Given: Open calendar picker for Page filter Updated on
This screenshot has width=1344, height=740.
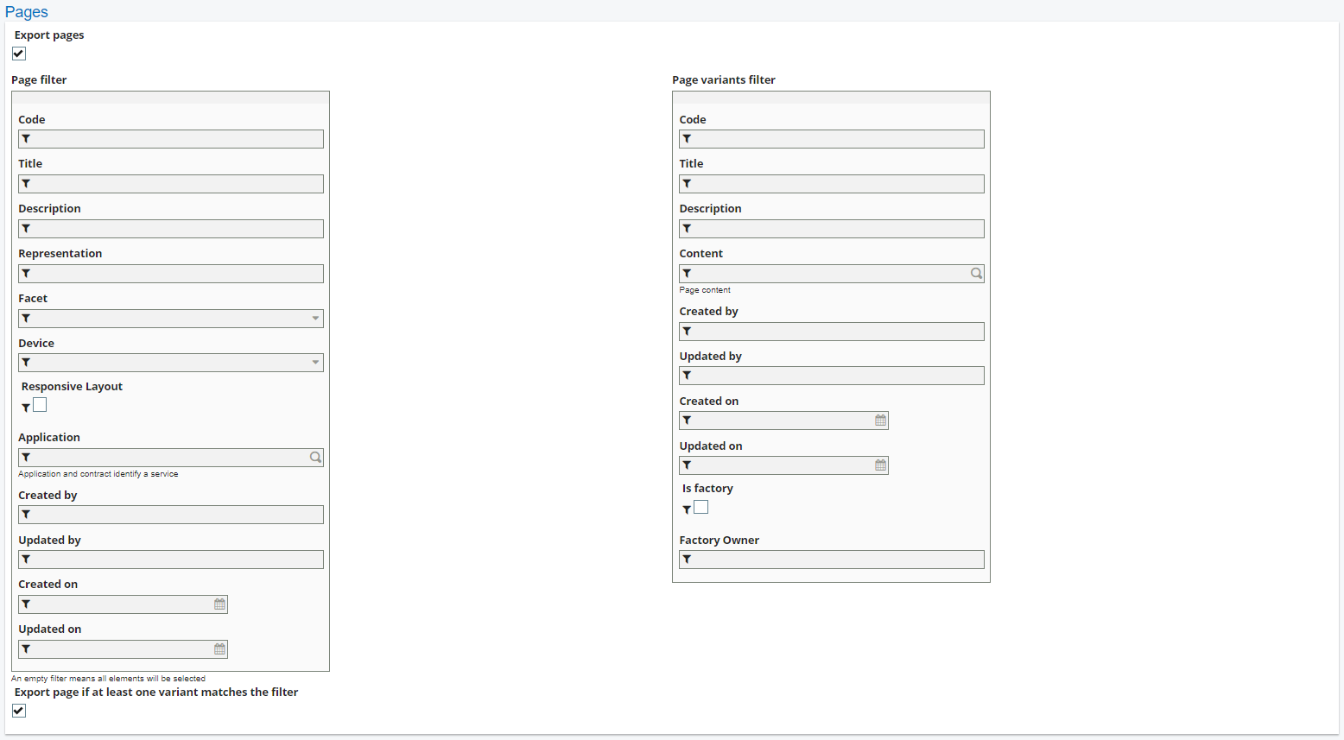Looking at the screenshot, I should (219, 649).
